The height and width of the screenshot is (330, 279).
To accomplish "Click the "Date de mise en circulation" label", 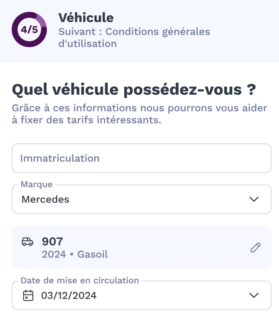I will point(80,280).
